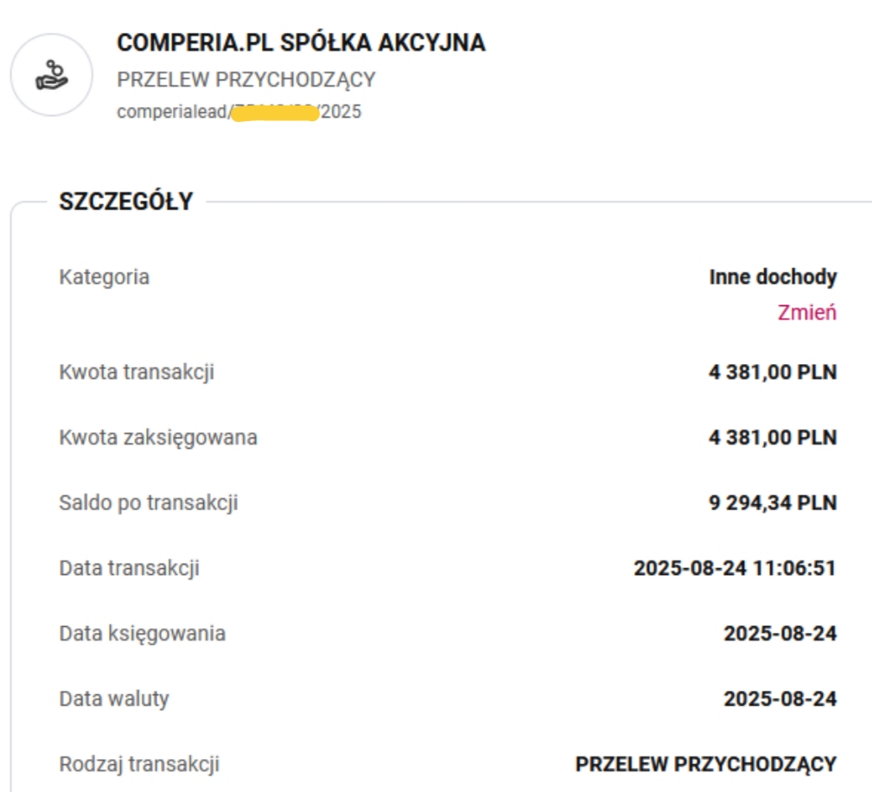Select the 2025-08-24 11:06:51 timestamp
The width and height of the screenshot is (872, 792).
pos(735,568)
